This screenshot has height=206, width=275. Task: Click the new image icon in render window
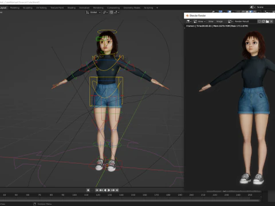[264, 21]
